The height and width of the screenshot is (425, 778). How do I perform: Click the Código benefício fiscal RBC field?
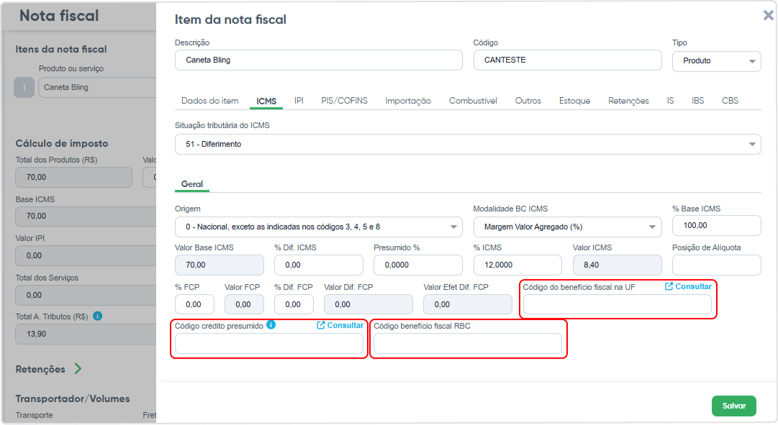click(x=467, y=343)
